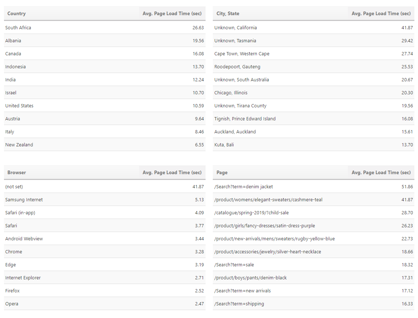Select the Chicago, Illinois row

(x=231, y=93)
